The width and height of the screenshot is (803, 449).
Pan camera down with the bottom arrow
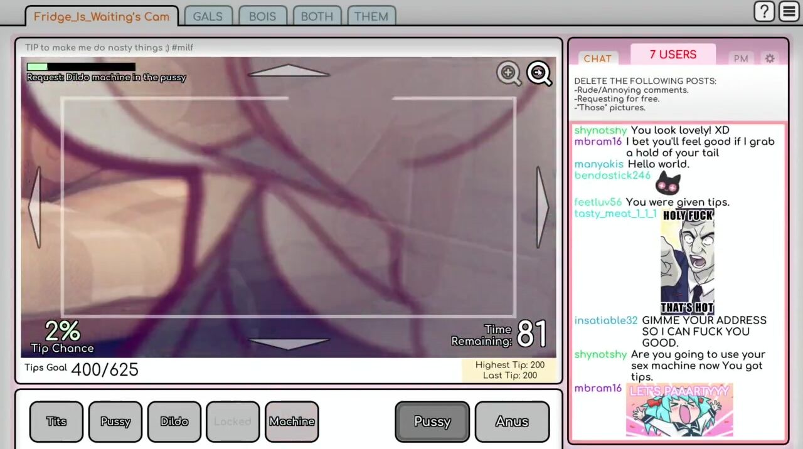[289, 343]
